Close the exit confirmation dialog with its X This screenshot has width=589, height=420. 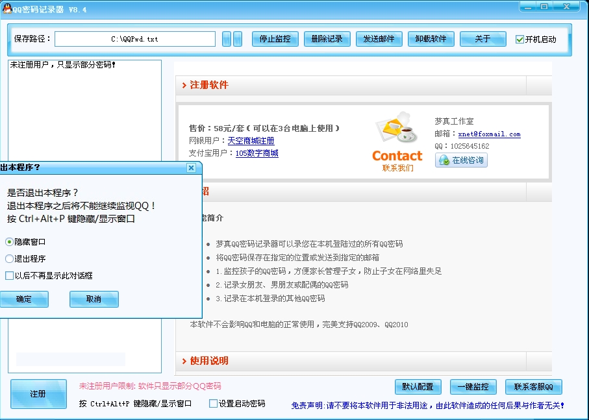pyautogui.click(x=191, y=167)
